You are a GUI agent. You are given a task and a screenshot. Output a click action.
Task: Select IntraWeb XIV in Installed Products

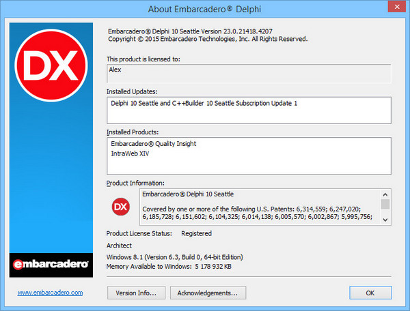pos(130,154)
